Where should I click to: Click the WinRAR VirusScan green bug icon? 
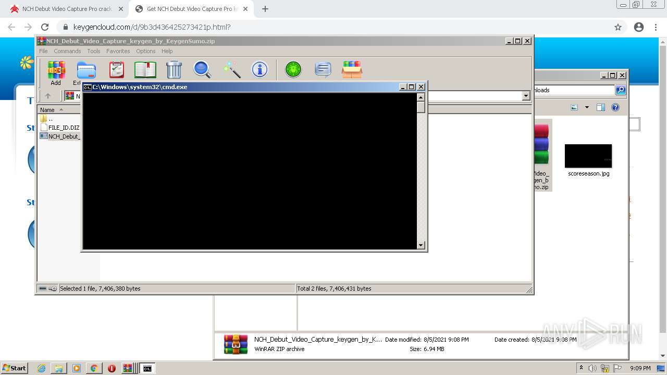point(293,70)
